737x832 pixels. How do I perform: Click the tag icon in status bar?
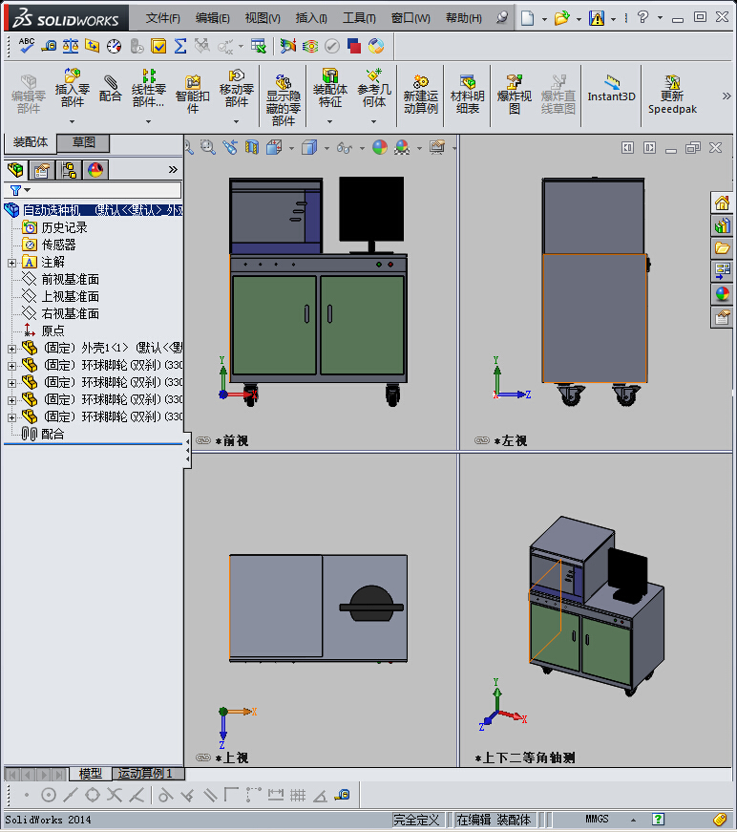click(720, 820)
